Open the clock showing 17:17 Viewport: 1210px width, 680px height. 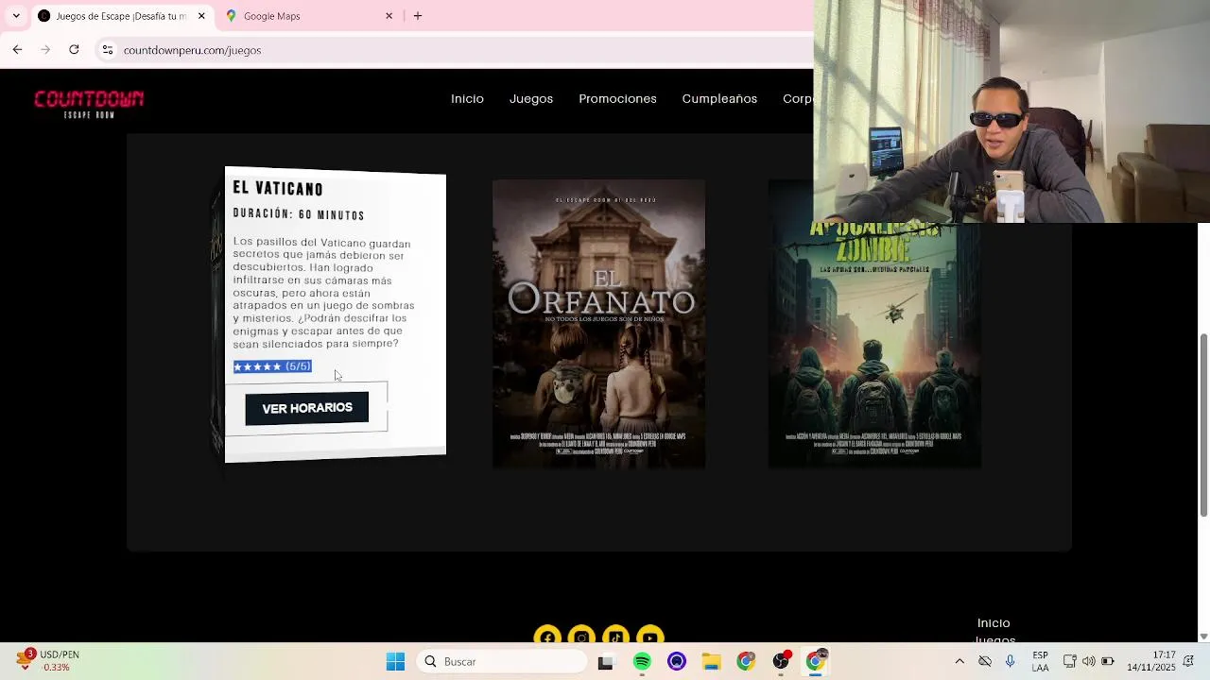(1151, 661)
